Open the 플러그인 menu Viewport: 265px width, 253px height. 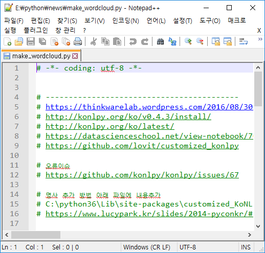pos(36,30)
